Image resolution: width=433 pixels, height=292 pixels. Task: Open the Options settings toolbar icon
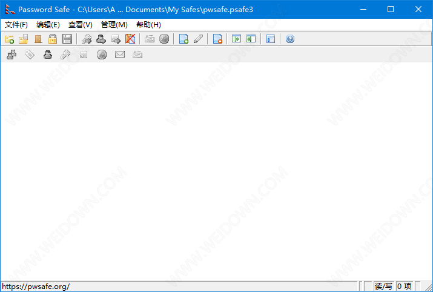point(271,39)
